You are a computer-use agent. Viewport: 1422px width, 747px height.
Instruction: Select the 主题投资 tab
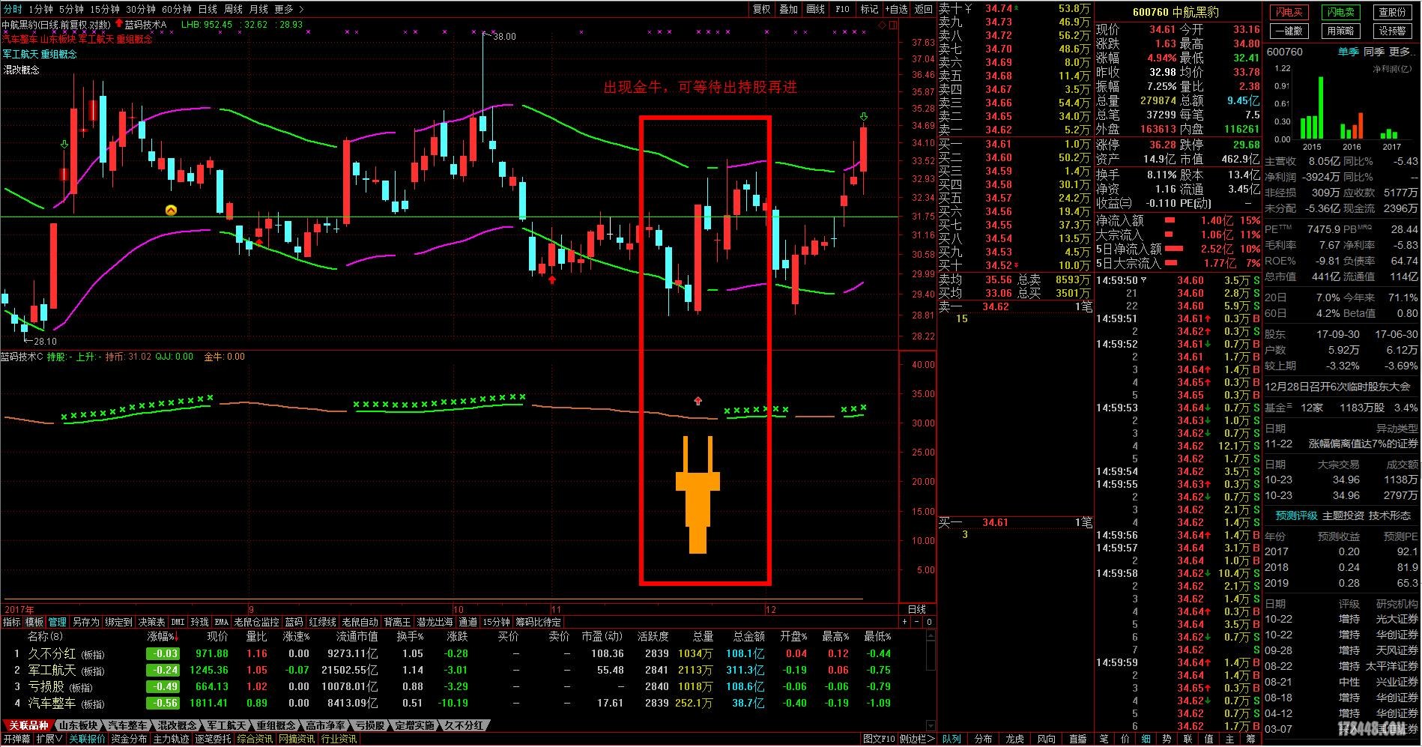tap(1343, 515)
